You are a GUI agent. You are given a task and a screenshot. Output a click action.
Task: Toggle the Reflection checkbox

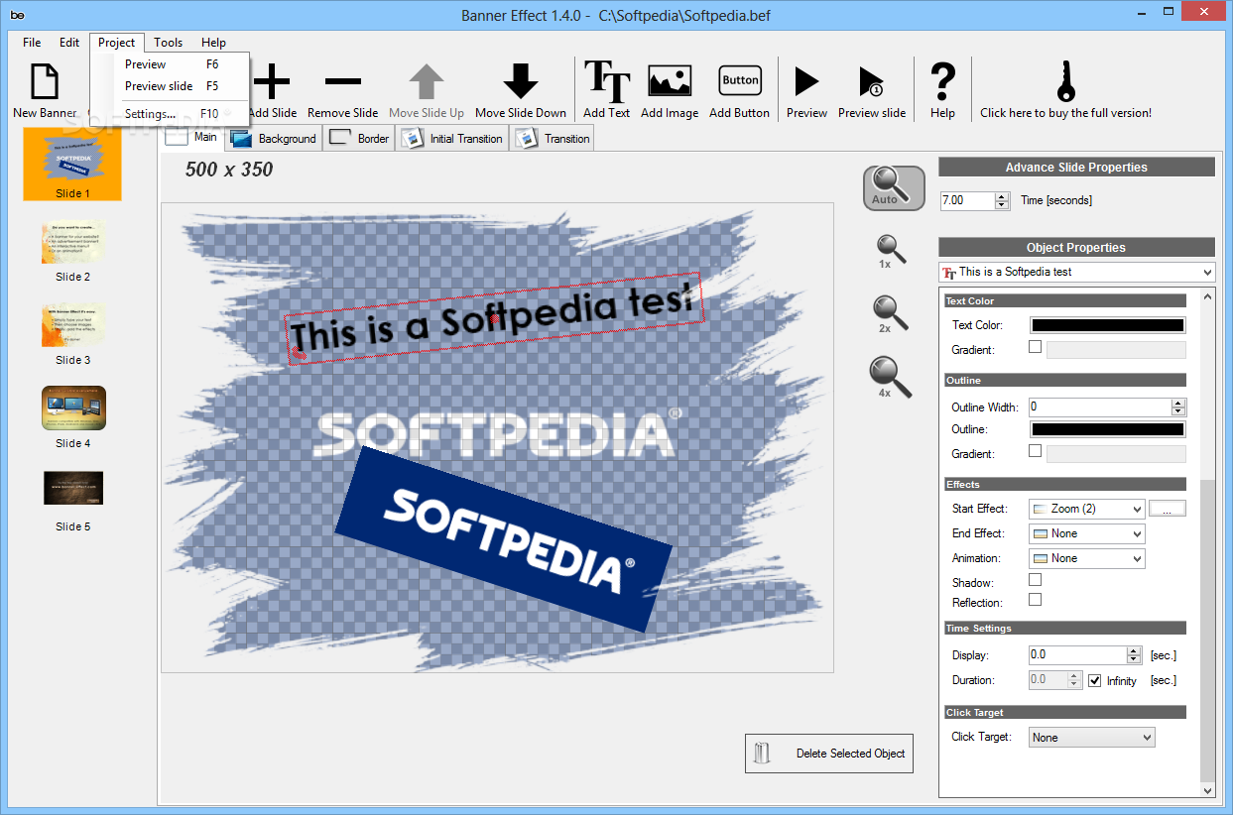[x=1036, y=600]
